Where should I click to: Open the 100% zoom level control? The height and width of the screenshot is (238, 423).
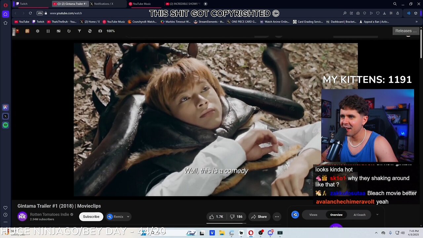[110, 31]
